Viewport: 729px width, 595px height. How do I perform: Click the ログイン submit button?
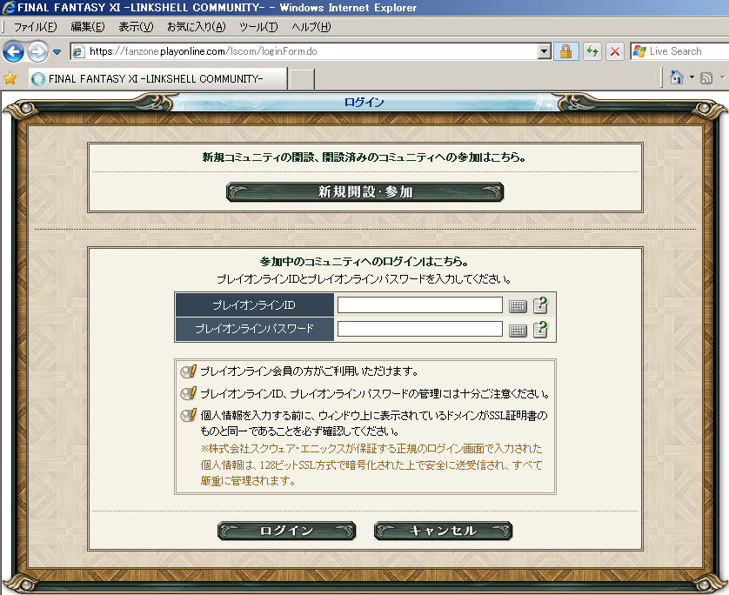pyautogui.click(x=286, y=531)
